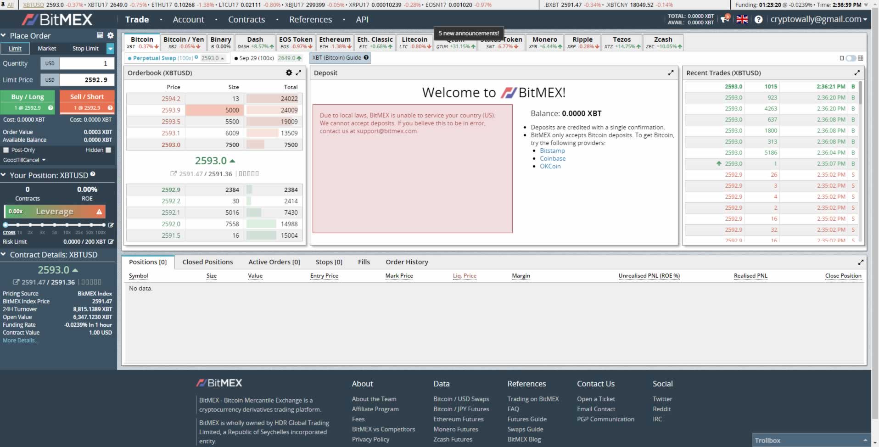Click More Details... under Contract Details
Screen dimensions: 879x447
coord(20,341)
